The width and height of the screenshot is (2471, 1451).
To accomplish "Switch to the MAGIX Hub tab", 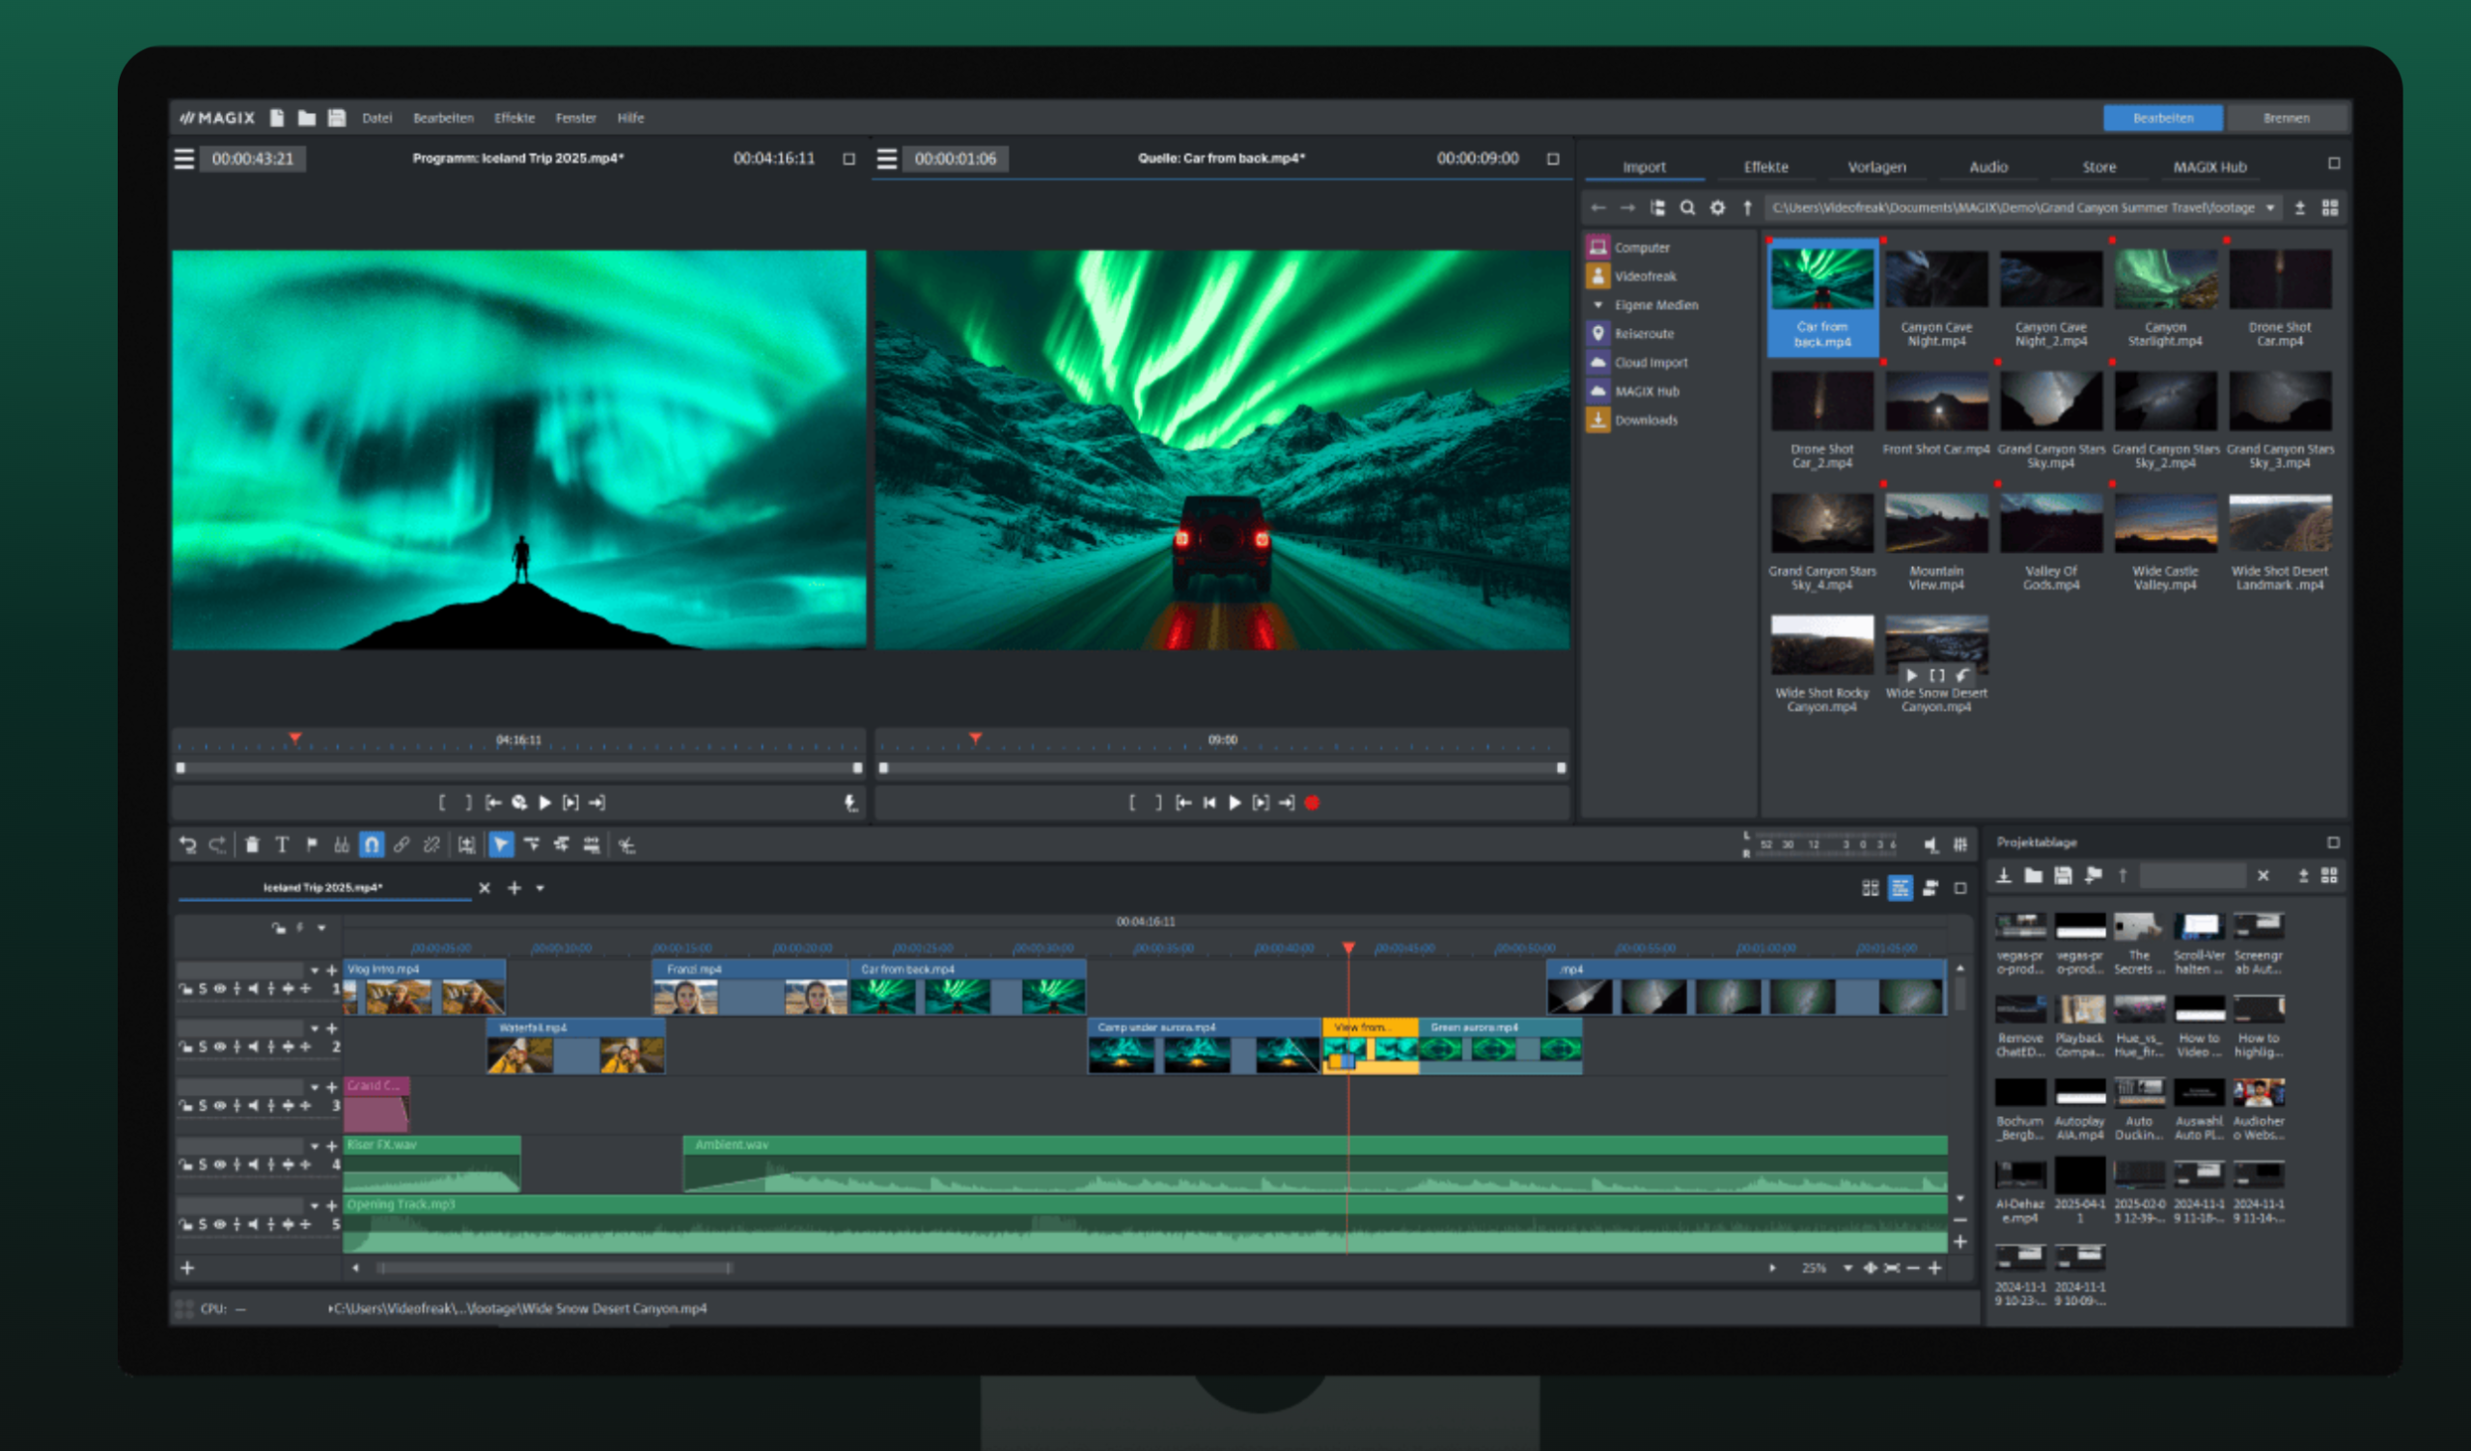I will click(2209, 167).
